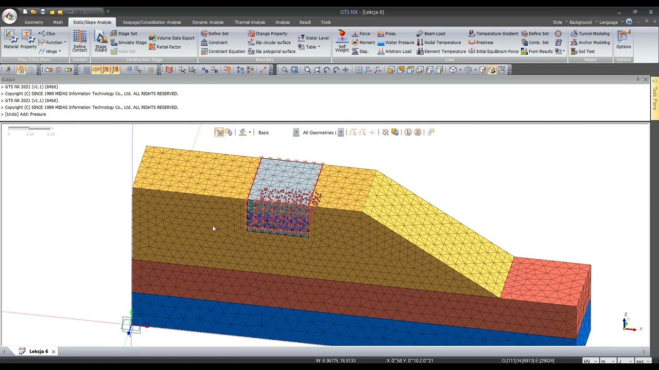Open the Thermal Analysis tab
The image size is (659, 370).
(x=250, y=22)
